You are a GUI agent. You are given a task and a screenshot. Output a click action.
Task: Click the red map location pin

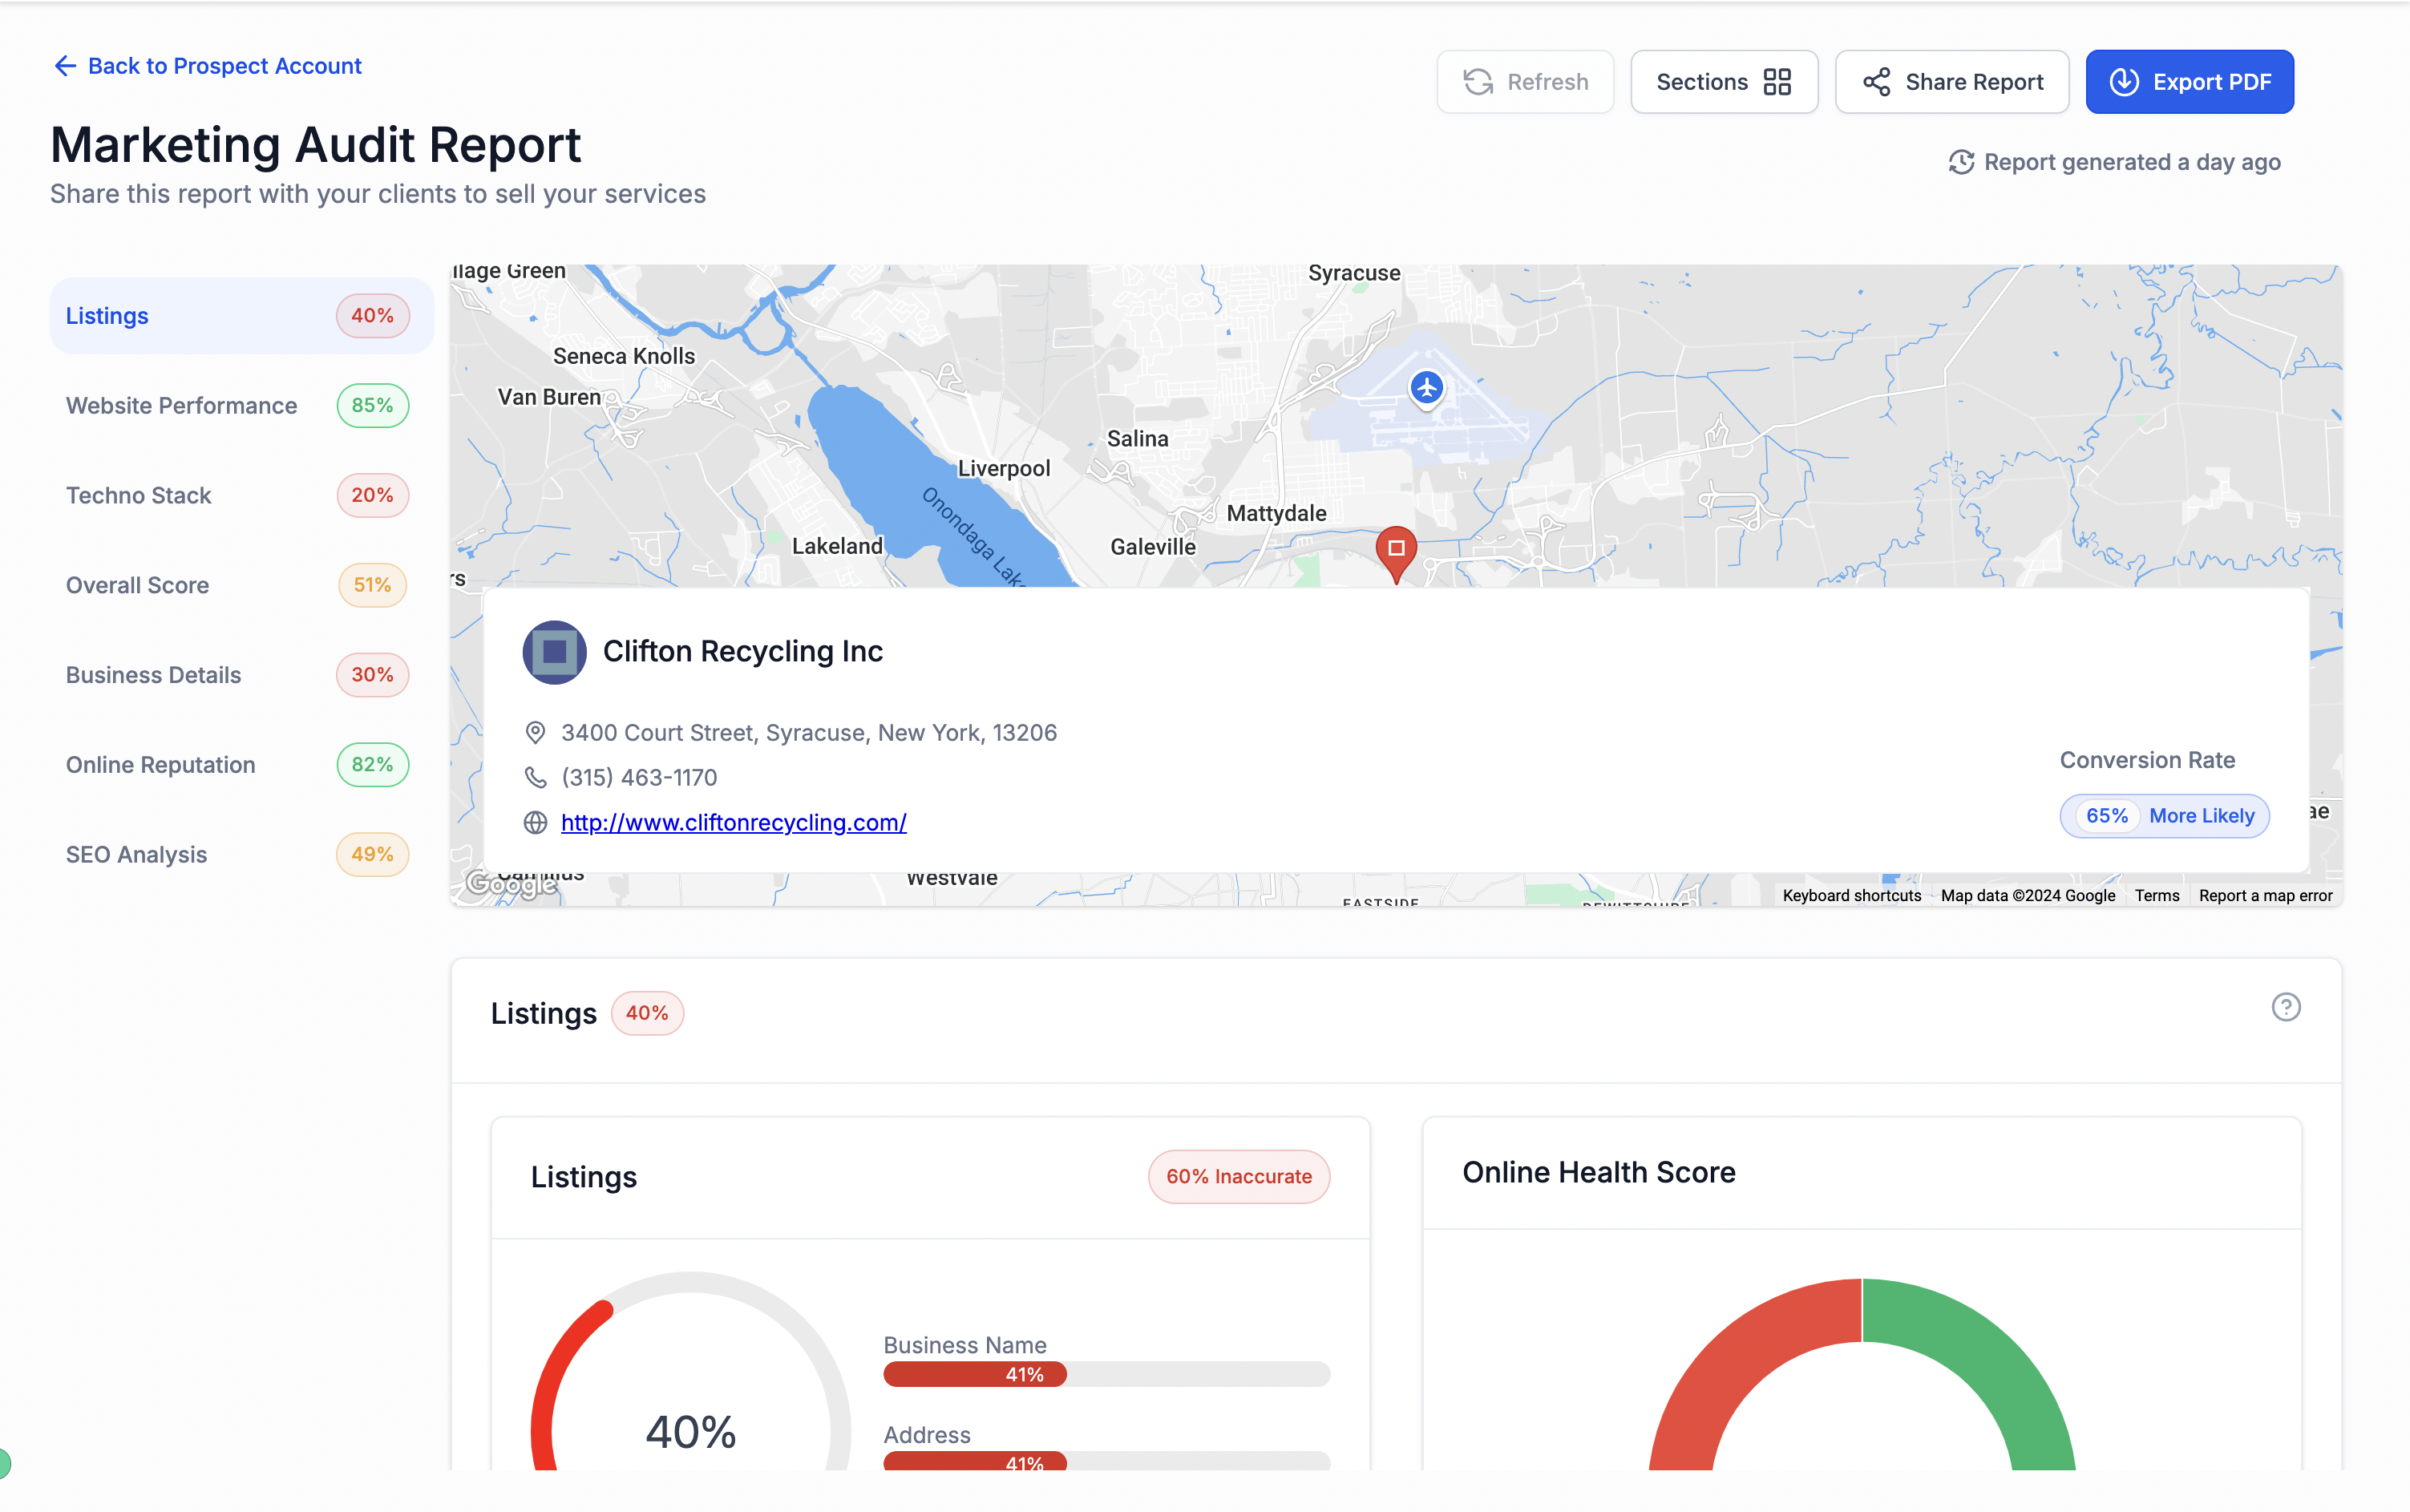[x=1396, y=551]
